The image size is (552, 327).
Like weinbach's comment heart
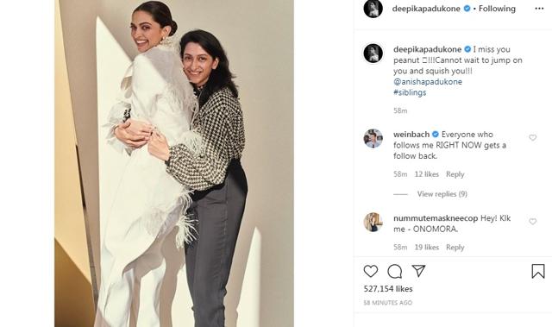(x=533, y=138)
